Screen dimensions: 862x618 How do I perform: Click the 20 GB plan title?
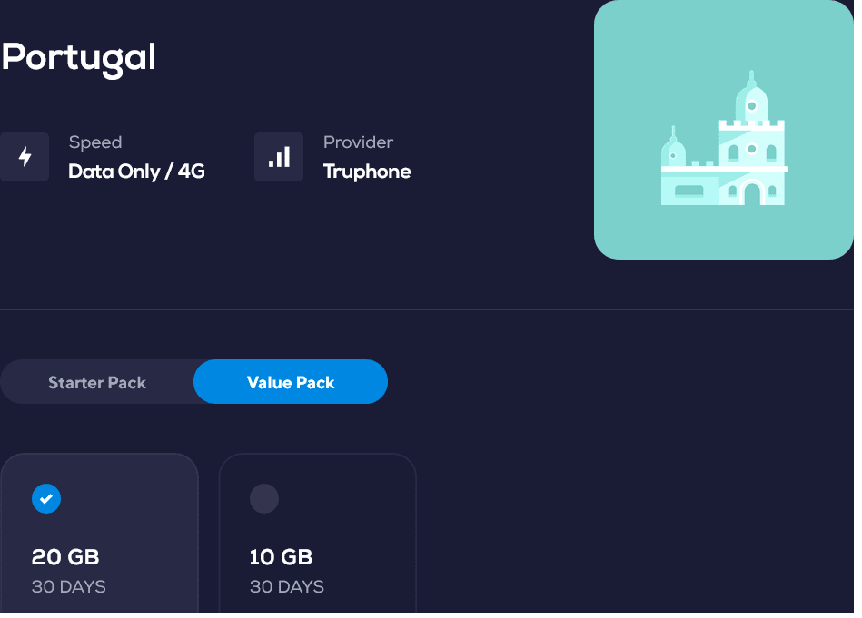[x=65, y=557]
